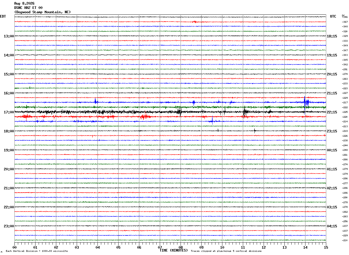This screenshot has width=349, height=255.
Task: Select the 22:15 UTC time label
Action: click(x=332, y=112)
